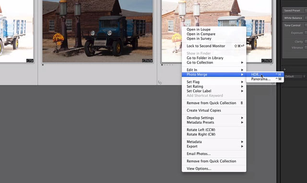Expand the Develop Settings submenu

214,118
